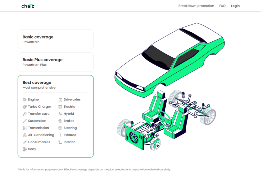Viewport: 261px width, 179px height.
Task: Collapse the Best coverage card heading
Action: point(37,83)
